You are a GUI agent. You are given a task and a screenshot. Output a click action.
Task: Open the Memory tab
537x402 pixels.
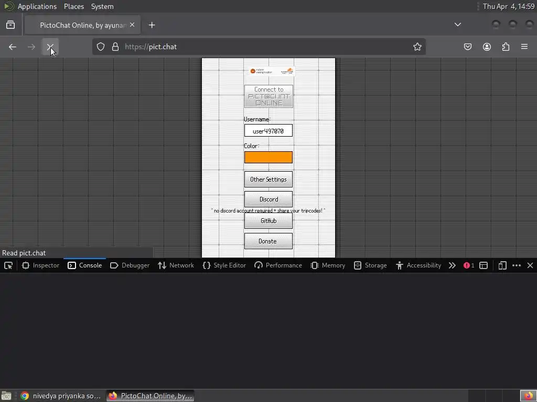[328, 265]
